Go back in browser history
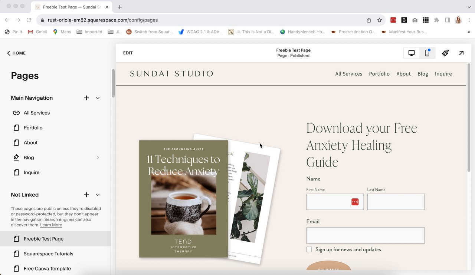475x275 pixels. 7,20
